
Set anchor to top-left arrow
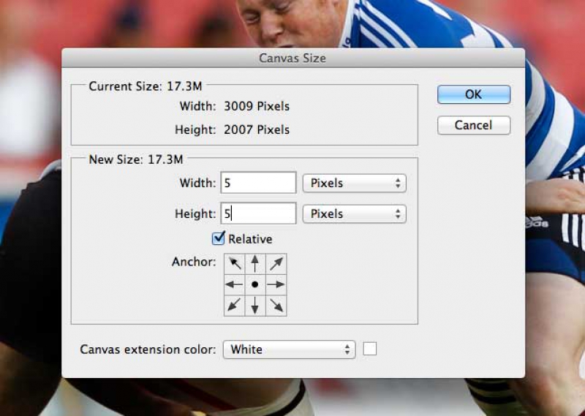[234, 264]
